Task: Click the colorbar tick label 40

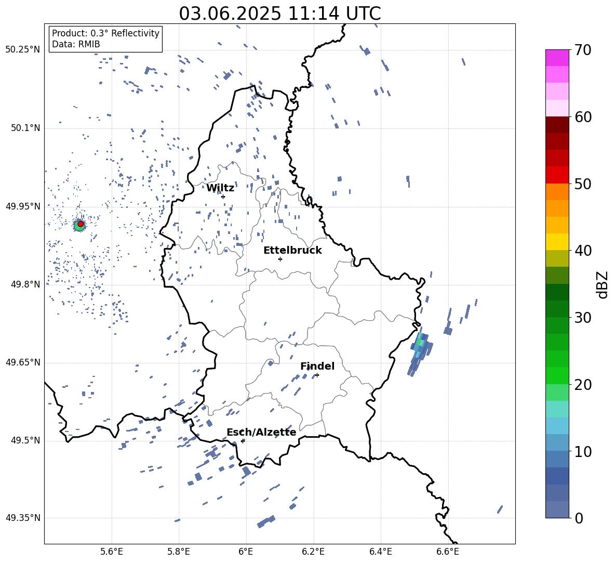Action: coord(582,251)
